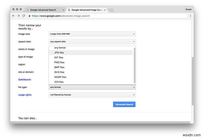The height and width of the screenshot is (138, 204).
Task: Open a new tab with the tab button
Action: [x=111, y=10]
